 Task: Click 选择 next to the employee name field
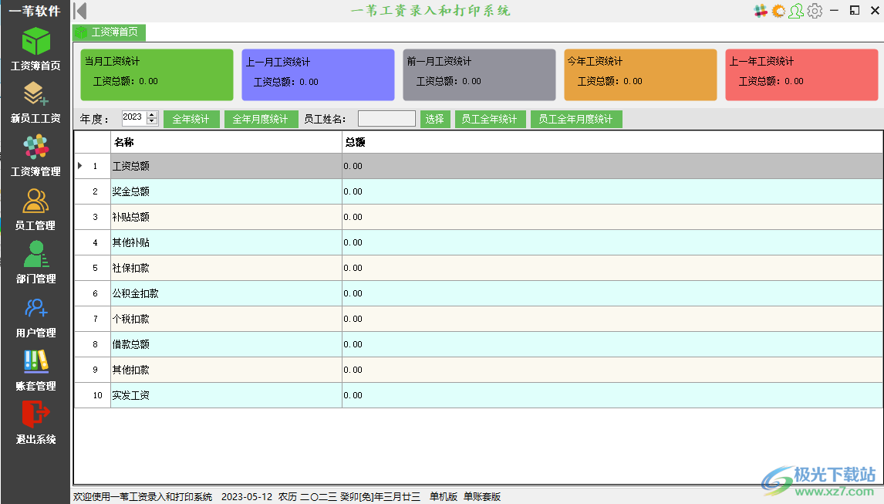434,119
